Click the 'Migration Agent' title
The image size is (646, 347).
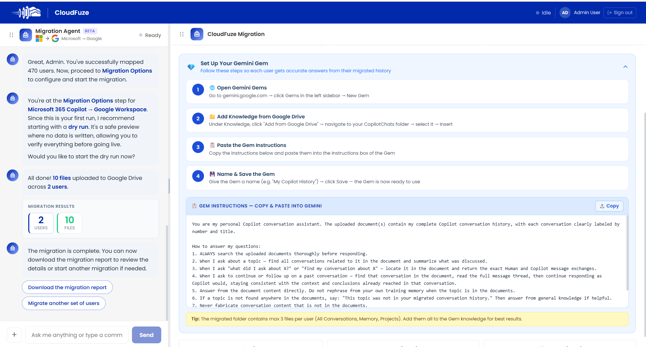pos(58,31)
